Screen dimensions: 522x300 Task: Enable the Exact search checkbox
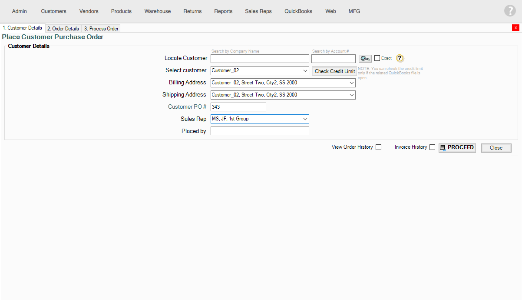[x=377, y=58]
